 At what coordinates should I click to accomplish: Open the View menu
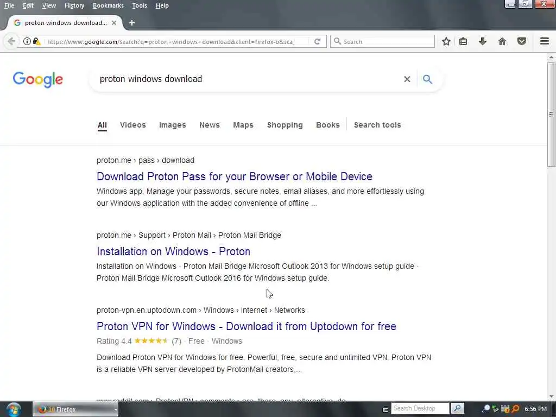click(49, 5)
